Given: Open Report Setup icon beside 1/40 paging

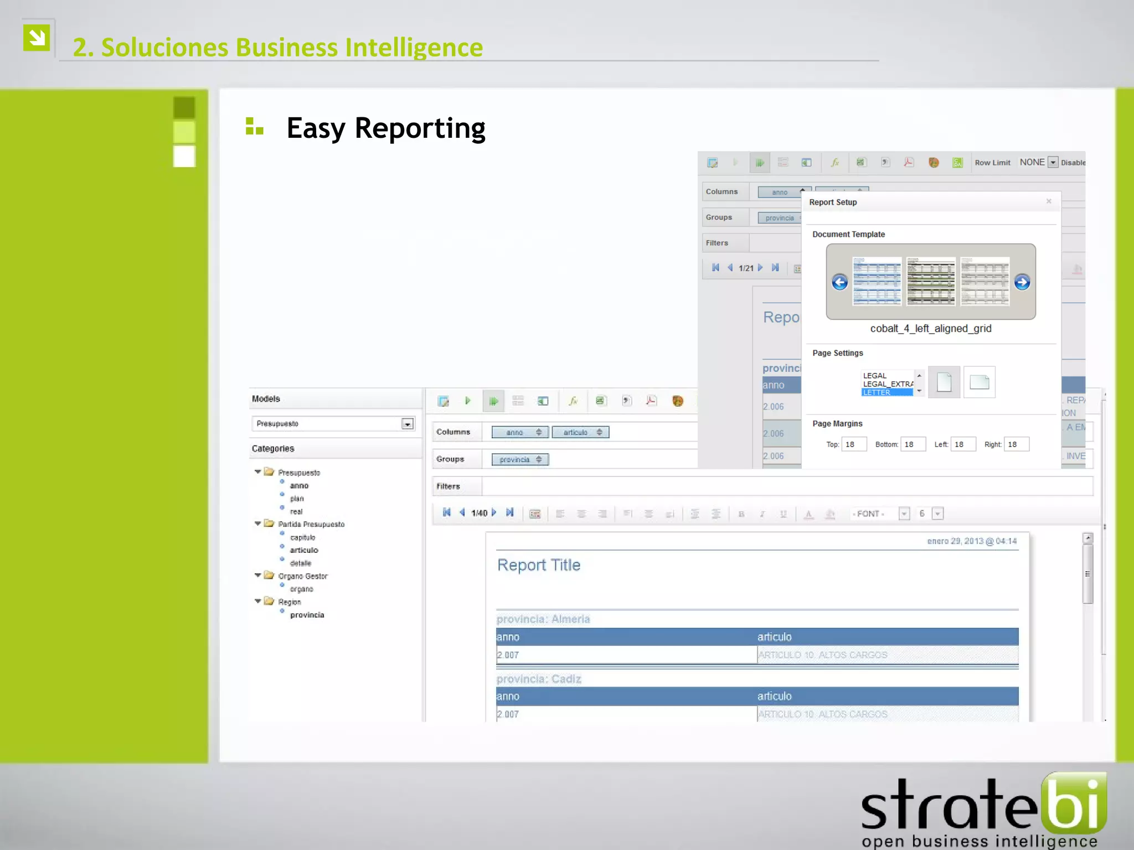Looking at the screenshot, I should point(535,514).
